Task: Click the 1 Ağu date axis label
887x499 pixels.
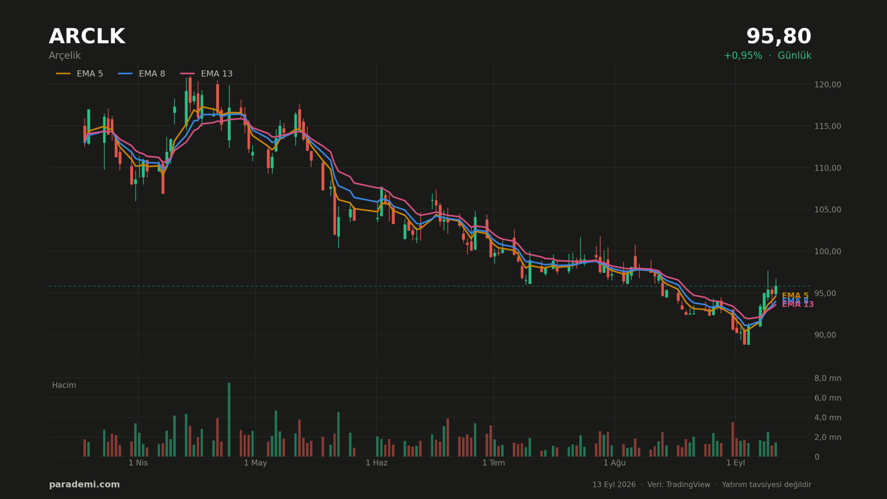Action: pyautogui.click(x=614, y=463)
